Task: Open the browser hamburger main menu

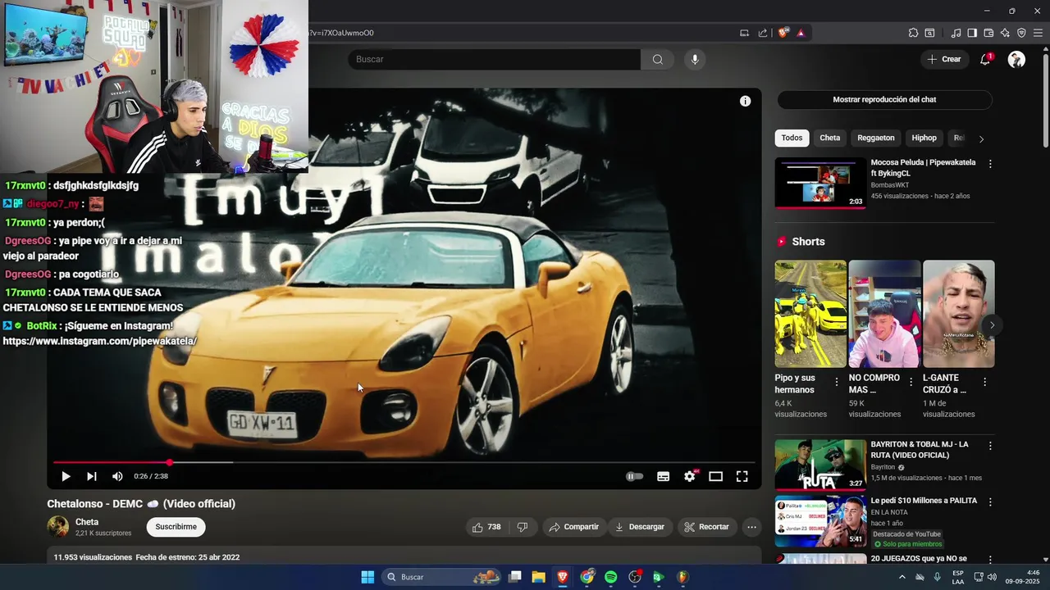Action: 1038,33
